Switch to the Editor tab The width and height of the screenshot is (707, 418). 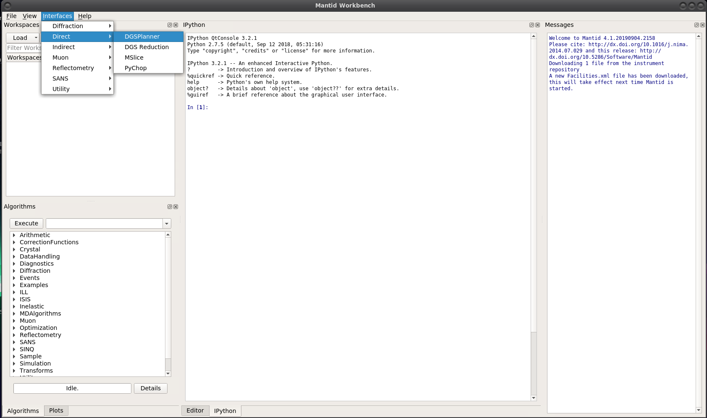click(x=195, y=410)
